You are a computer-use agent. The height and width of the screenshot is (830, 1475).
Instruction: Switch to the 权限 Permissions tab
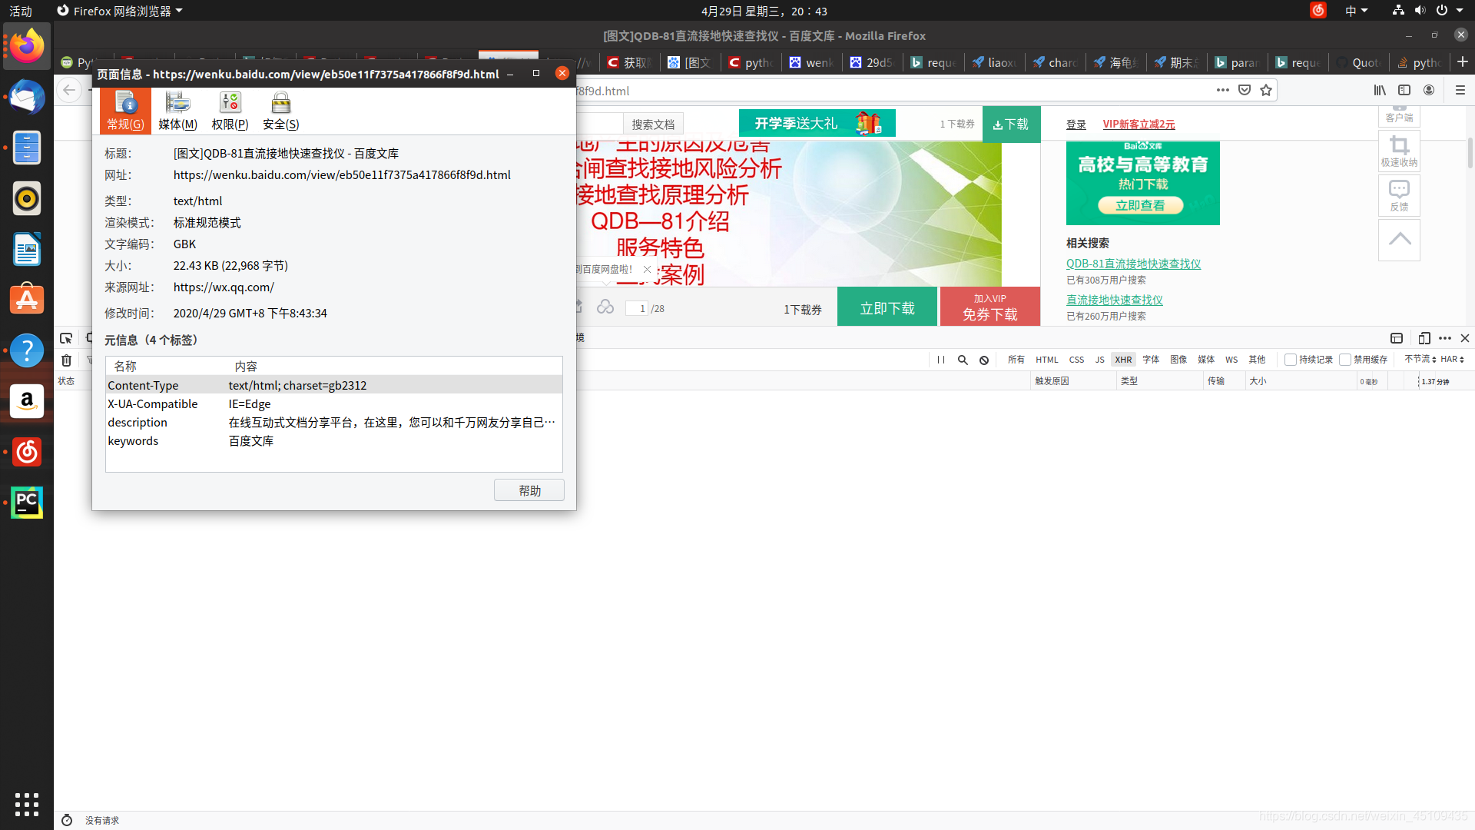click(x=230, y=111)
